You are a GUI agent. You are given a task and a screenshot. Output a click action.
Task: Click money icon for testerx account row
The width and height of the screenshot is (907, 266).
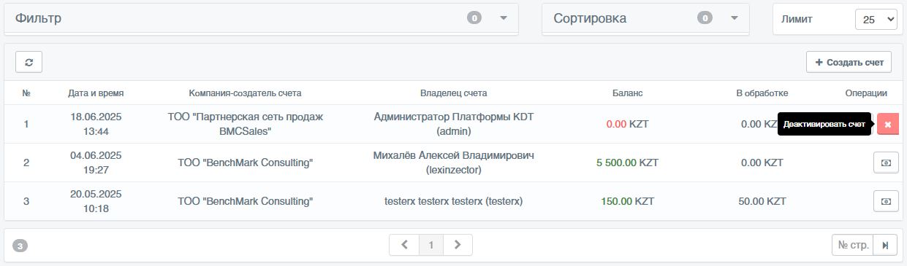pos(886,201)
